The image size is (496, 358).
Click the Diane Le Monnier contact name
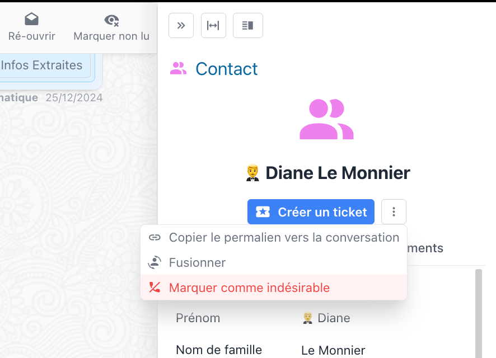coord(338,173)
